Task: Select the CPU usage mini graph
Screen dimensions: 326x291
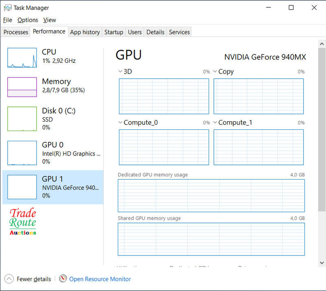Action: pyautogui.click(x=22, y=58)
